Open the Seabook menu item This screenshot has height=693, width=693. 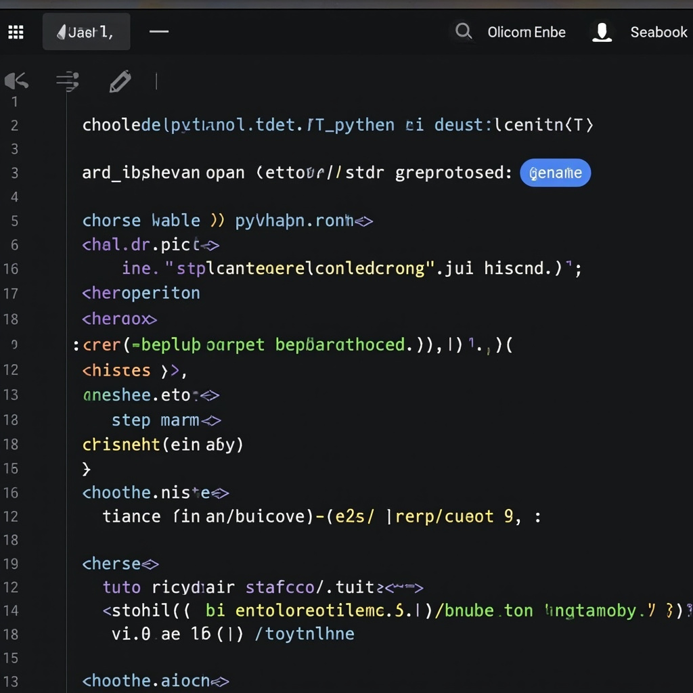[658, 32]
